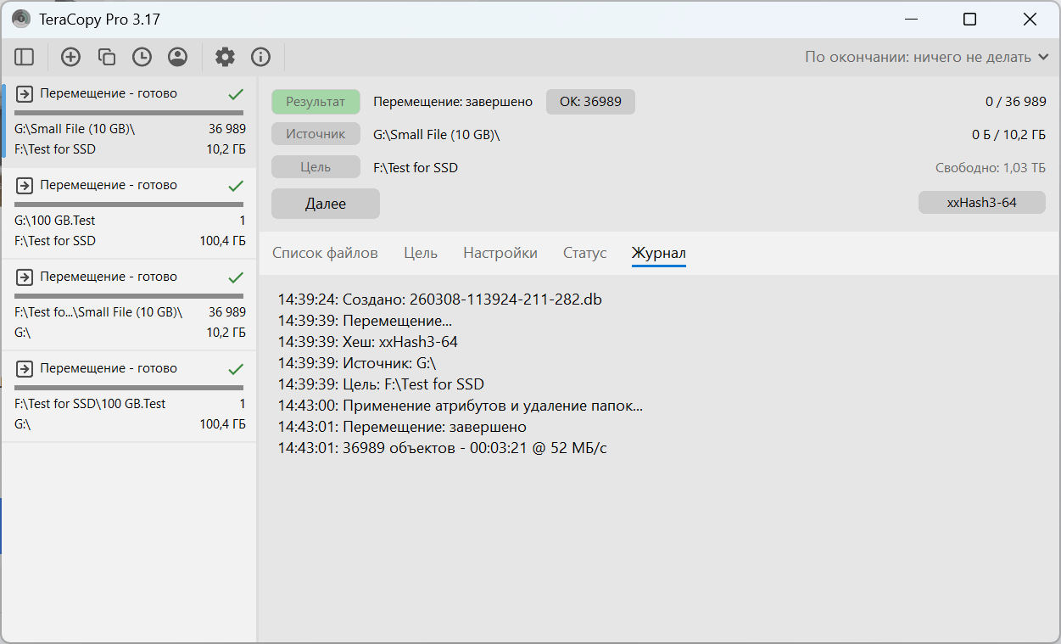Click '100,4 ГБ' size beside F:\Test for SSD
This screenshot has width=1061, height=644.
[x=223, y=241]
